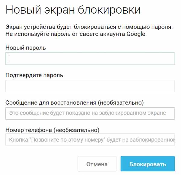Click the word "Новый" in the dialog heading
The image size is (181, 175).
click(23, 10)
